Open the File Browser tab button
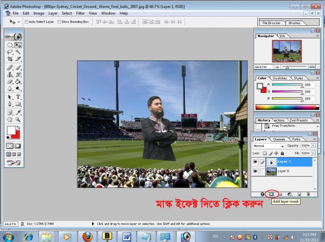 click(x=272, y=23)
